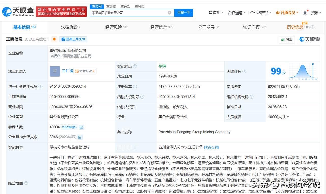This screenshot has width=326, height=194.
Task: Select the 查关系 search tab
Action: [125, 6]
